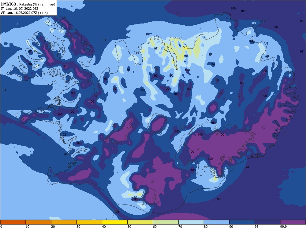Click the '50' legend scale label
Screen dimensions: 306x229
(x=129, y=227)
